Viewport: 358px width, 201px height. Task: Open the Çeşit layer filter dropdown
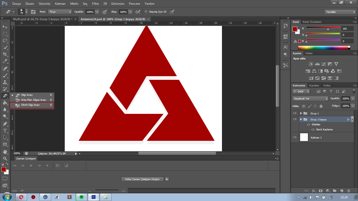coord(301,91)
